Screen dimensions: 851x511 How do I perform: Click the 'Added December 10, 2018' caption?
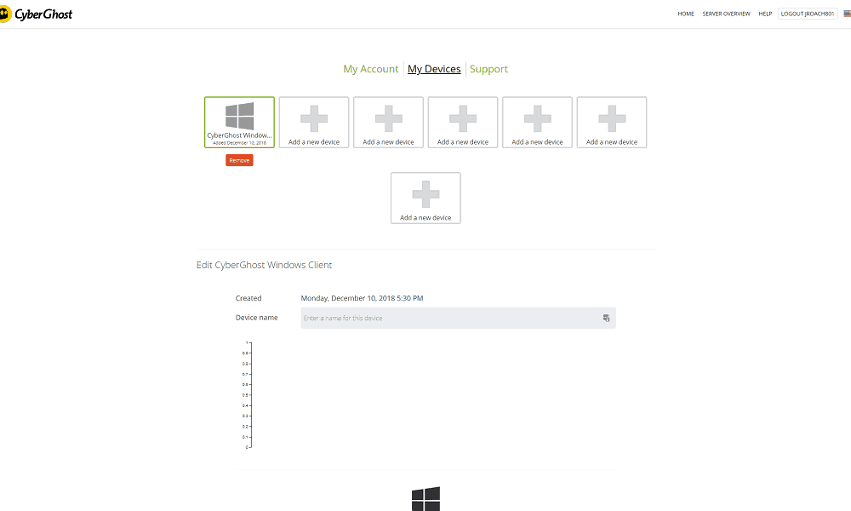point(239,143)
